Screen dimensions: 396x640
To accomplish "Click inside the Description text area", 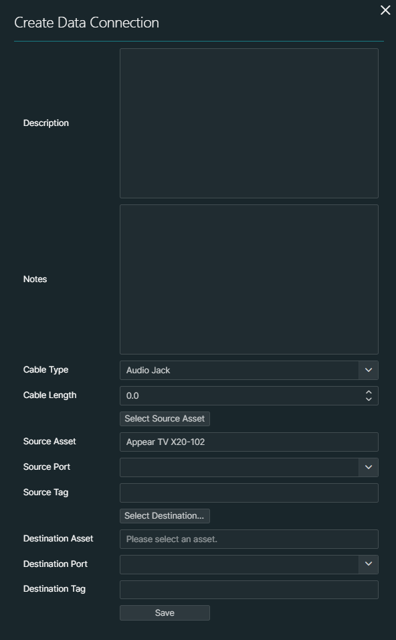I will (x=248, y=123).
